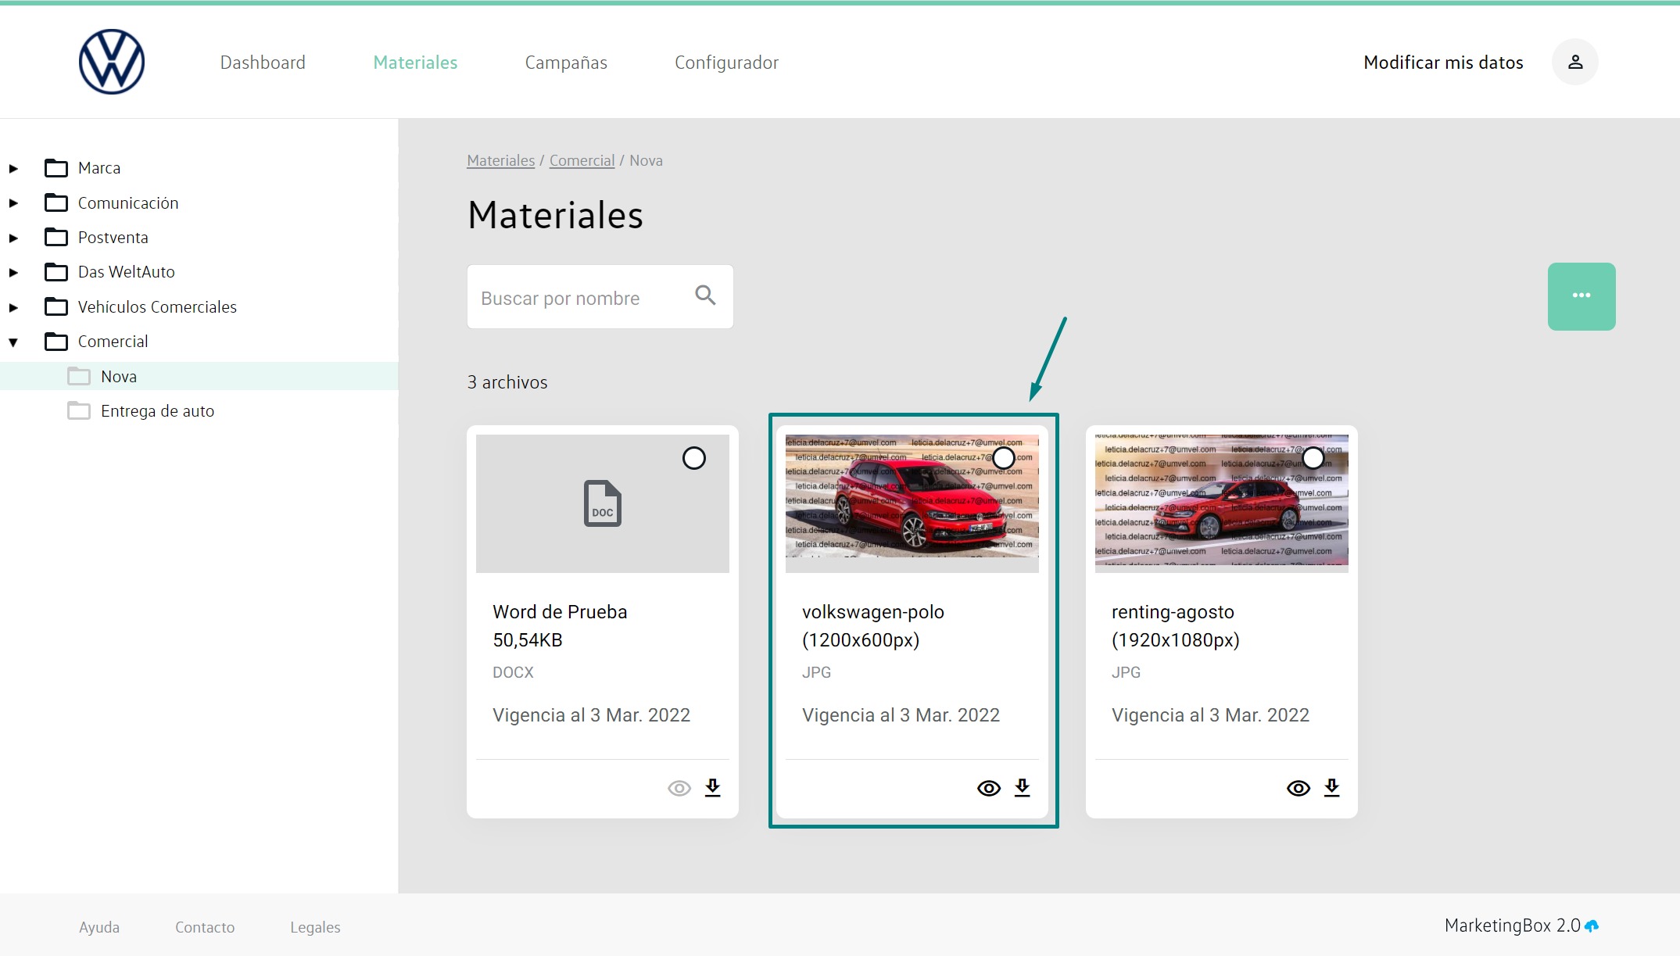Collapse the Comercial folder

coord(13,342)
